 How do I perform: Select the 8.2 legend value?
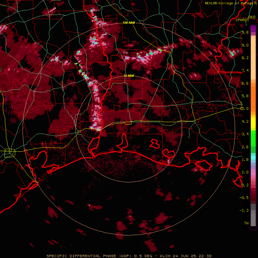[x=245, y=58]
